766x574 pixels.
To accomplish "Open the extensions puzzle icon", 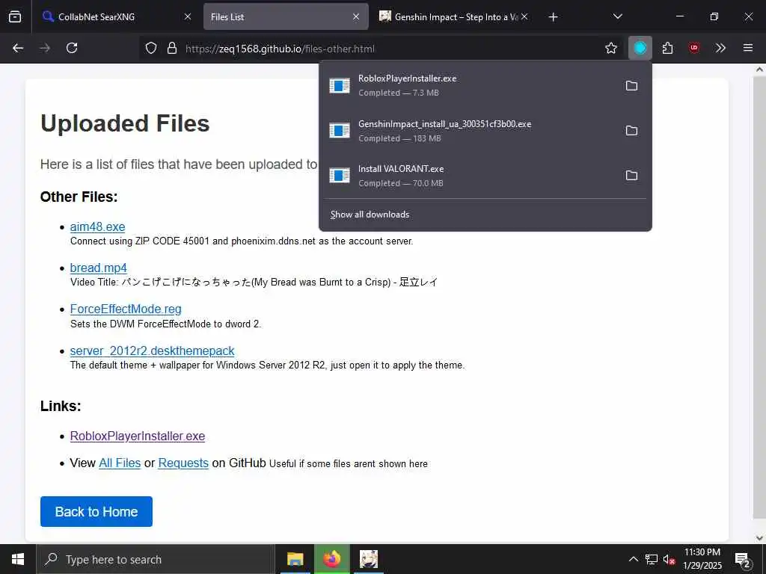I will [667, 48].
